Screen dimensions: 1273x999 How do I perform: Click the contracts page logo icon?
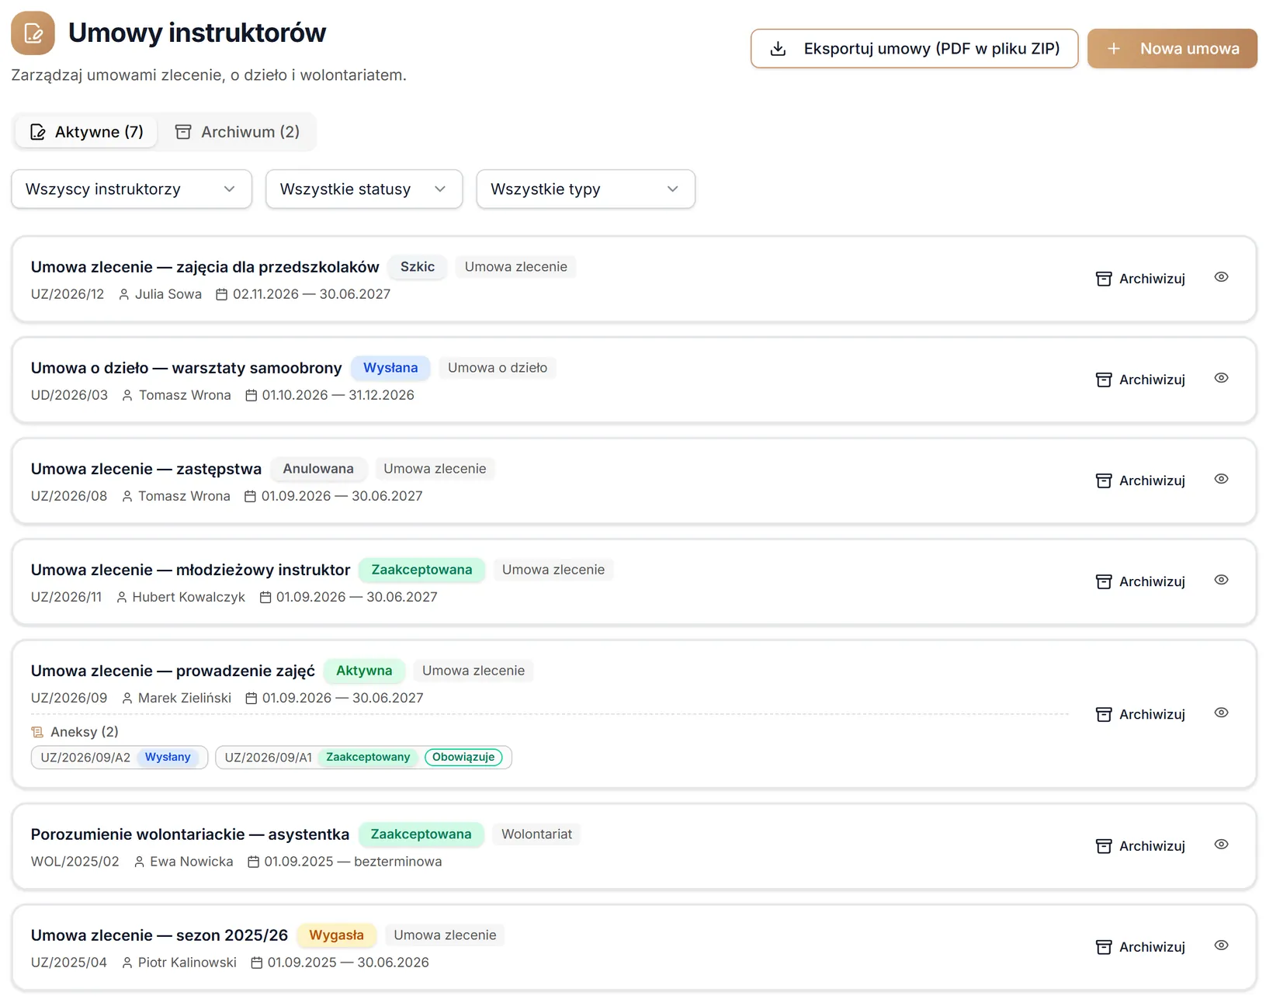33,33
